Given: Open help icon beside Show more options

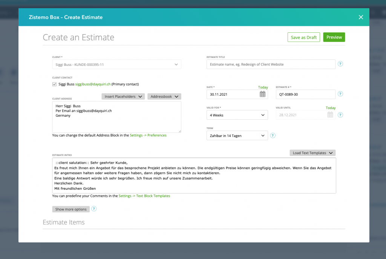Looking at the screenshot, I should pos(94,209).
